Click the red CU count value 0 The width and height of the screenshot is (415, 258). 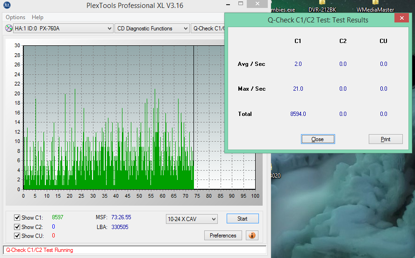[53, 235]
